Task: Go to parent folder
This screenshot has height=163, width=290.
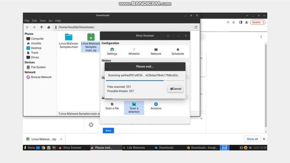Action: point(41,27)
